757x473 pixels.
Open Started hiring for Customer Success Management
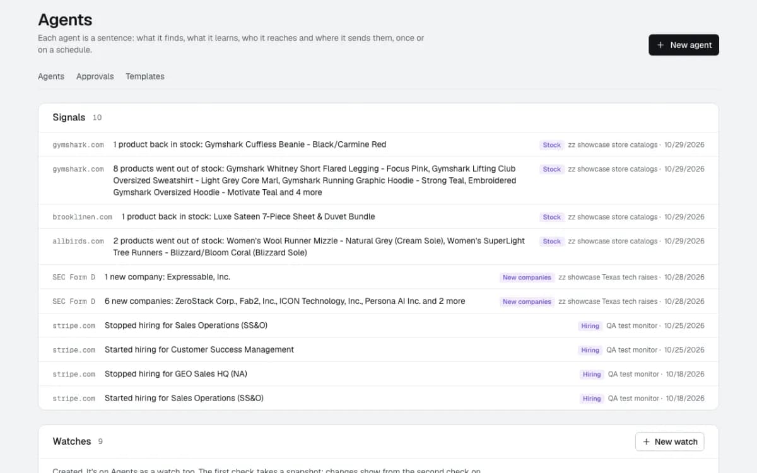378,349
